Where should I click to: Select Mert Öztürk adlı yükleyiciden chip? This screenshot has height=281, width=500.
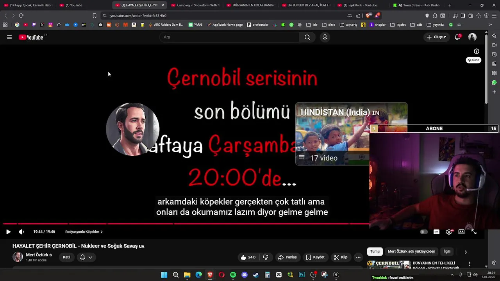click(411, 252)
